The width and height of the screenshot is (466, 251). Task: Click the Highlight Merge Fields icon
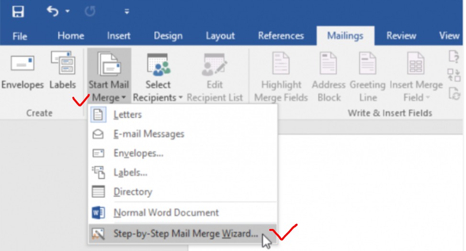point(281,63)
